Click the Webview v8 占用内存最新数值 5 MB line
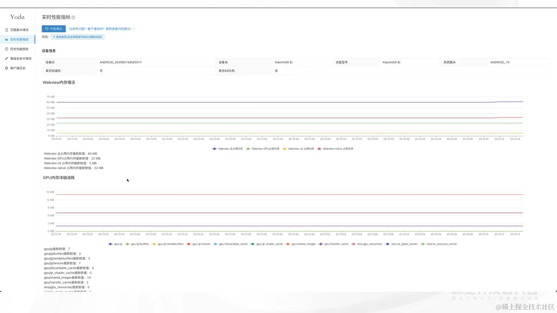This screenshot has height=313, width=557. [x=70, y=163]
